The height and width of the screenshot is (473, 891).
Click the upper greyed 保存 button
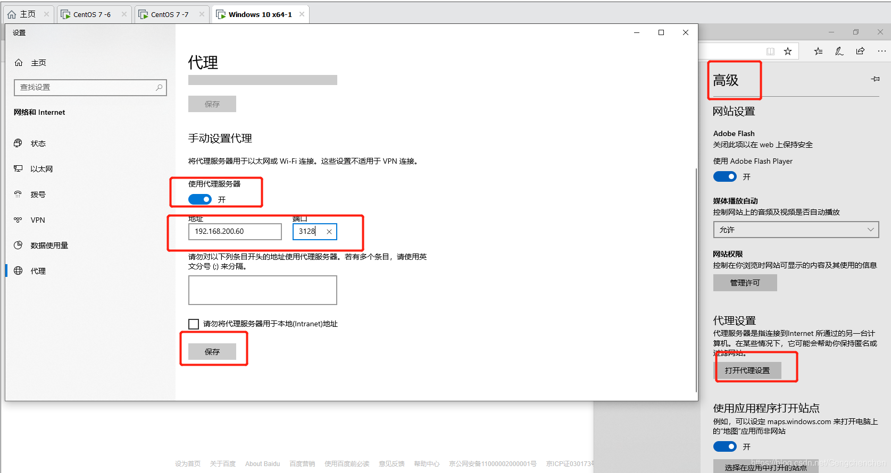tap(212, 104)
